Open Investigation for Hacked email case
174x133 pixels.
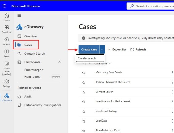click(113, 101)
